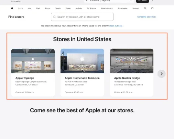Open the Complete store list link

[x=147, y=17]
